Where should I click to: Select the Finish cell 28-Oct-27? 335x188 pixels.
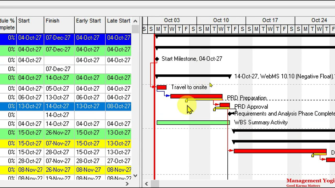pos(59,152)
